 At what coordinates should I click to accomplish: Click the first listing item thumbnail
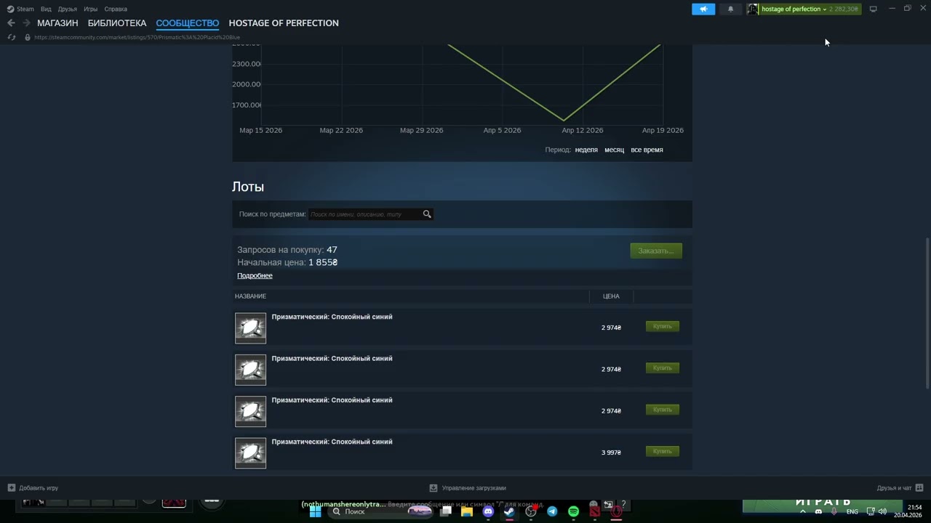[x=250, y=328]
